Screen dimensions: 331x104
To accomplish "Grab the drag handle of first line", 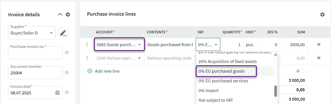I will 87,44.
